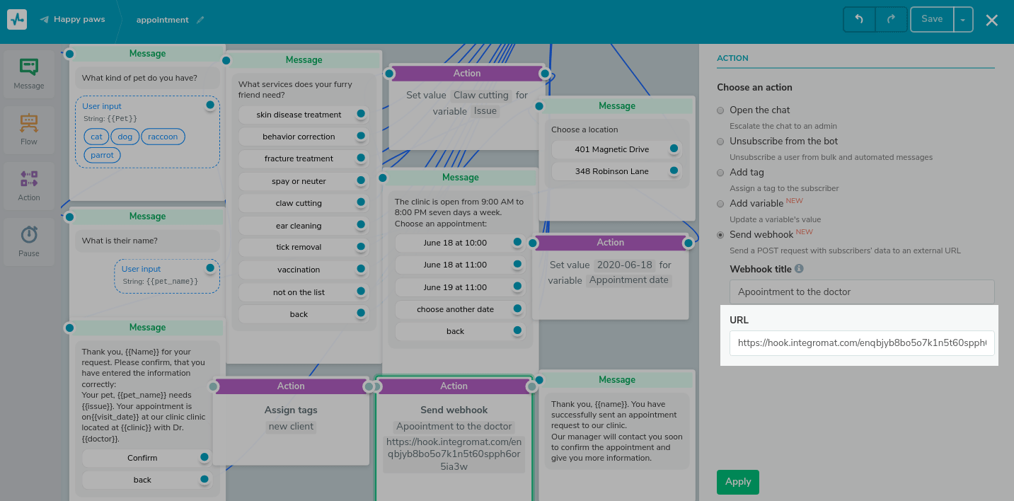Click connector dot of June 19 at 11:00
This screenshot has width=1014, height=501.
(517, 287)
